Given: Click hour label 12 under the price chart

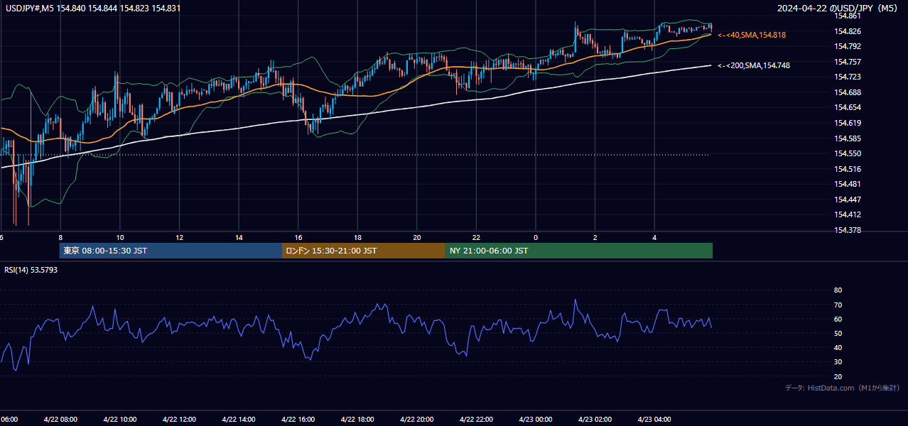Looking at the screenshot, I should pos(180,237).
